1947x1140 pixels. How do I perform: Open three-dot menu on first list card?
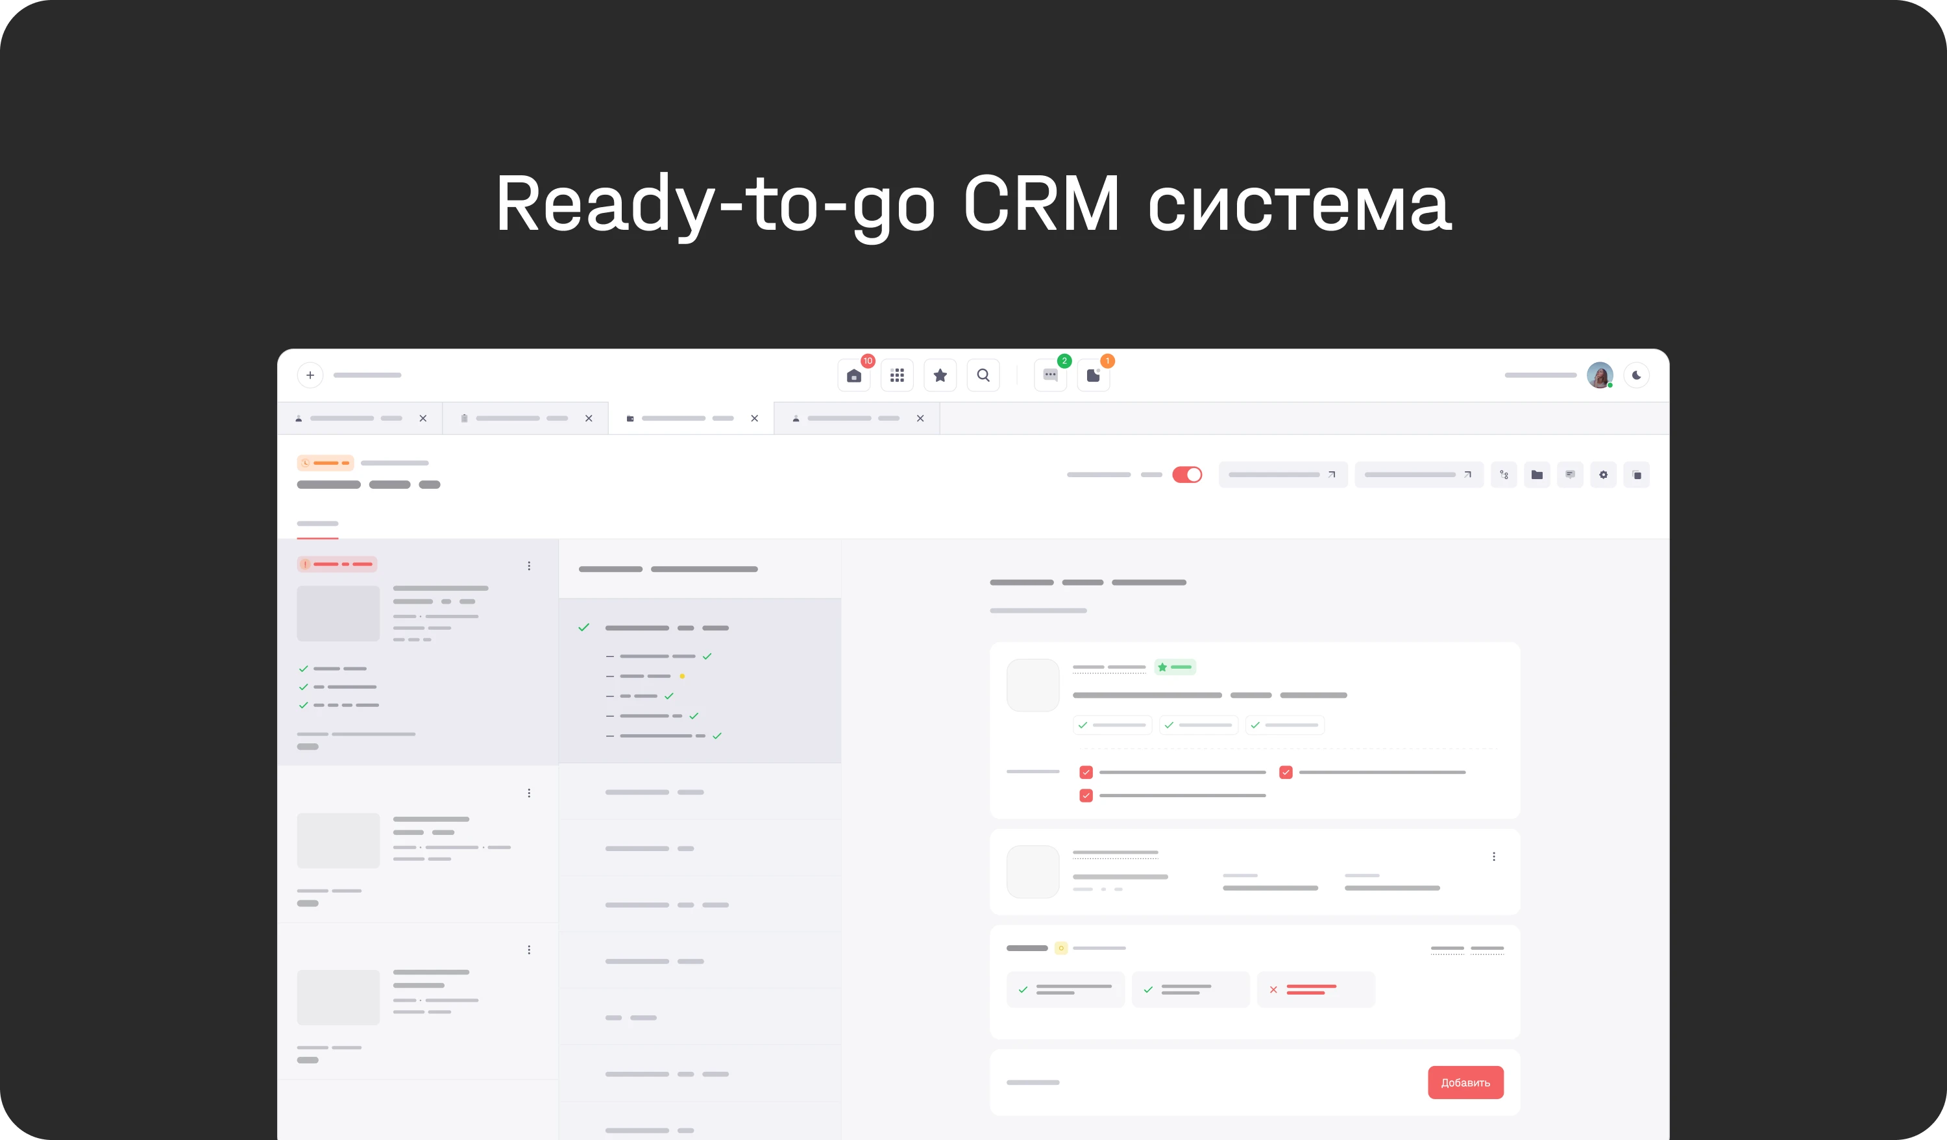529,565
